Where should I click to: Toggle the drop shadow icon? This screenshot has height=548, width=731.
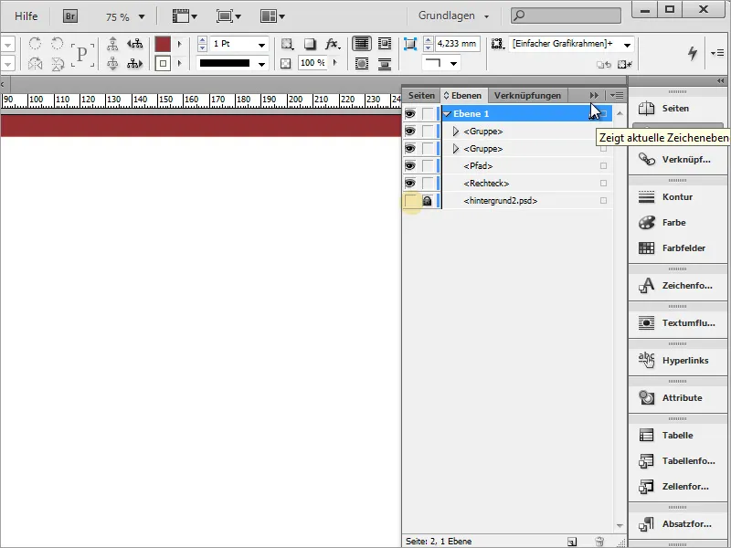coord(310,44)
